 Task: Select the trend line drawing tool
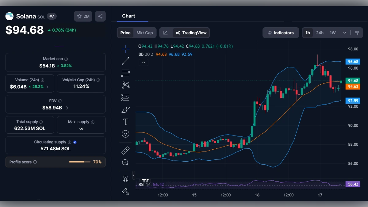click(125, 61)
